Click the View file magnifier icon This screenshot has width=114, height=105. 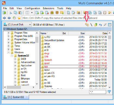(69, 13)
